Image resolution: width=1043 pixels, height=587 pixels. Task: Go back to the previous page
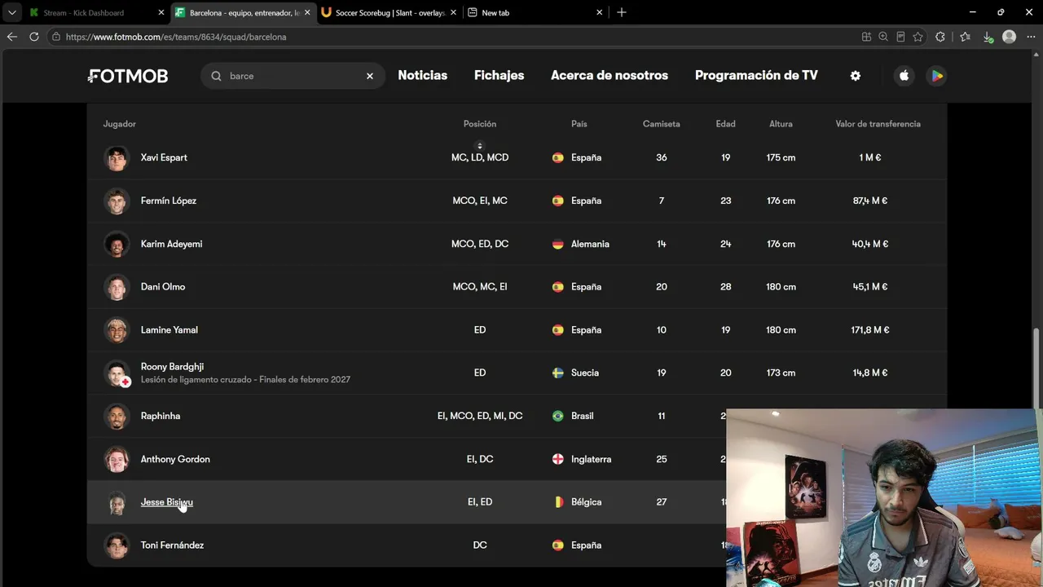(11, 37)
